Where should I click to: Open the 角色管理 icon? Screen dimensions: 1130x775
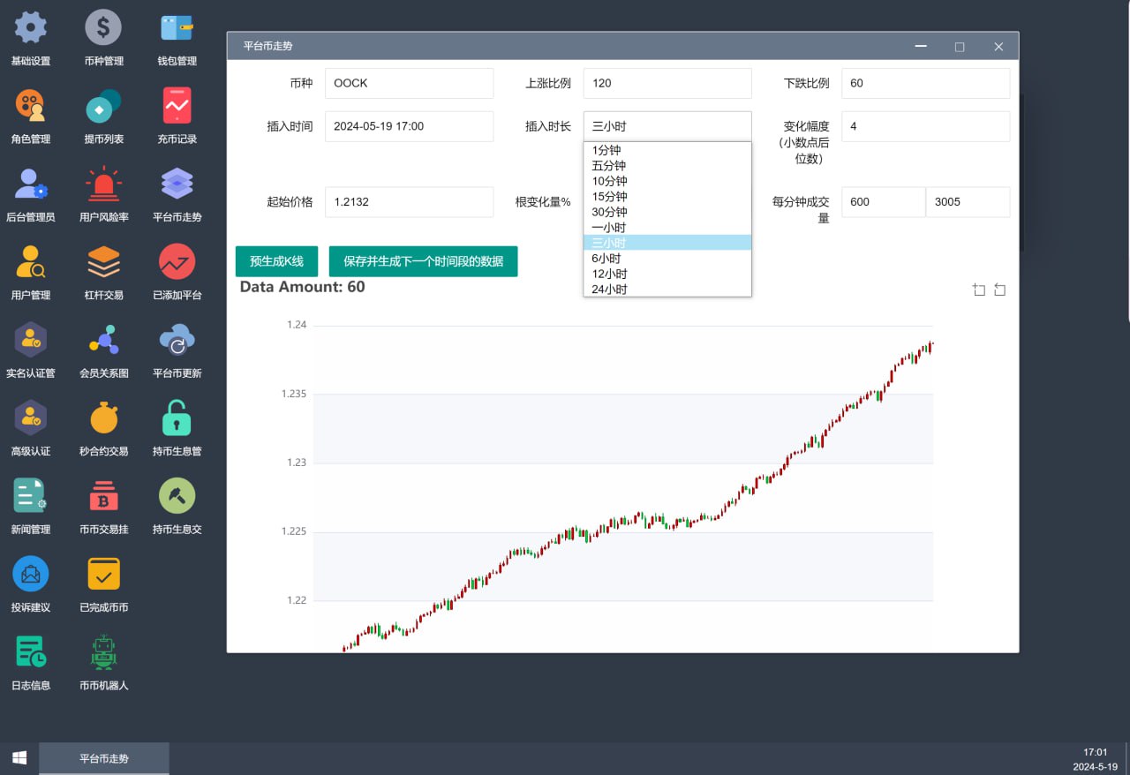click(31, 106)
